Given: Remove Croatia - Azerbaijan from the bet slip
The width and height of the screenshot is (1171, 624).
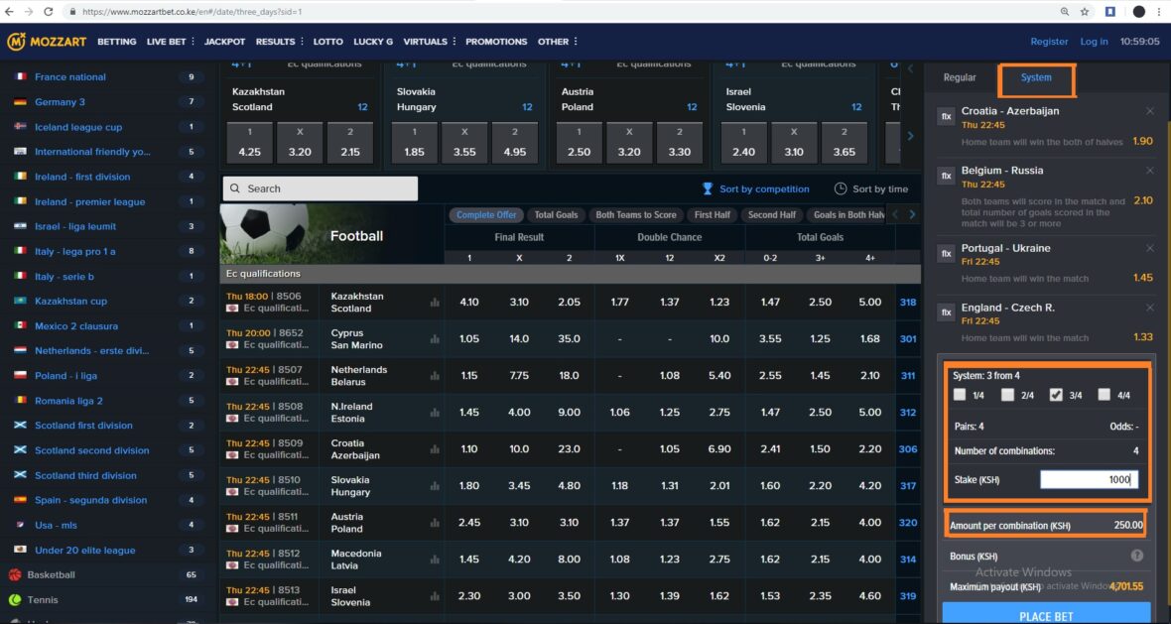Looking at the screenshot, I should pos(1150,111).
